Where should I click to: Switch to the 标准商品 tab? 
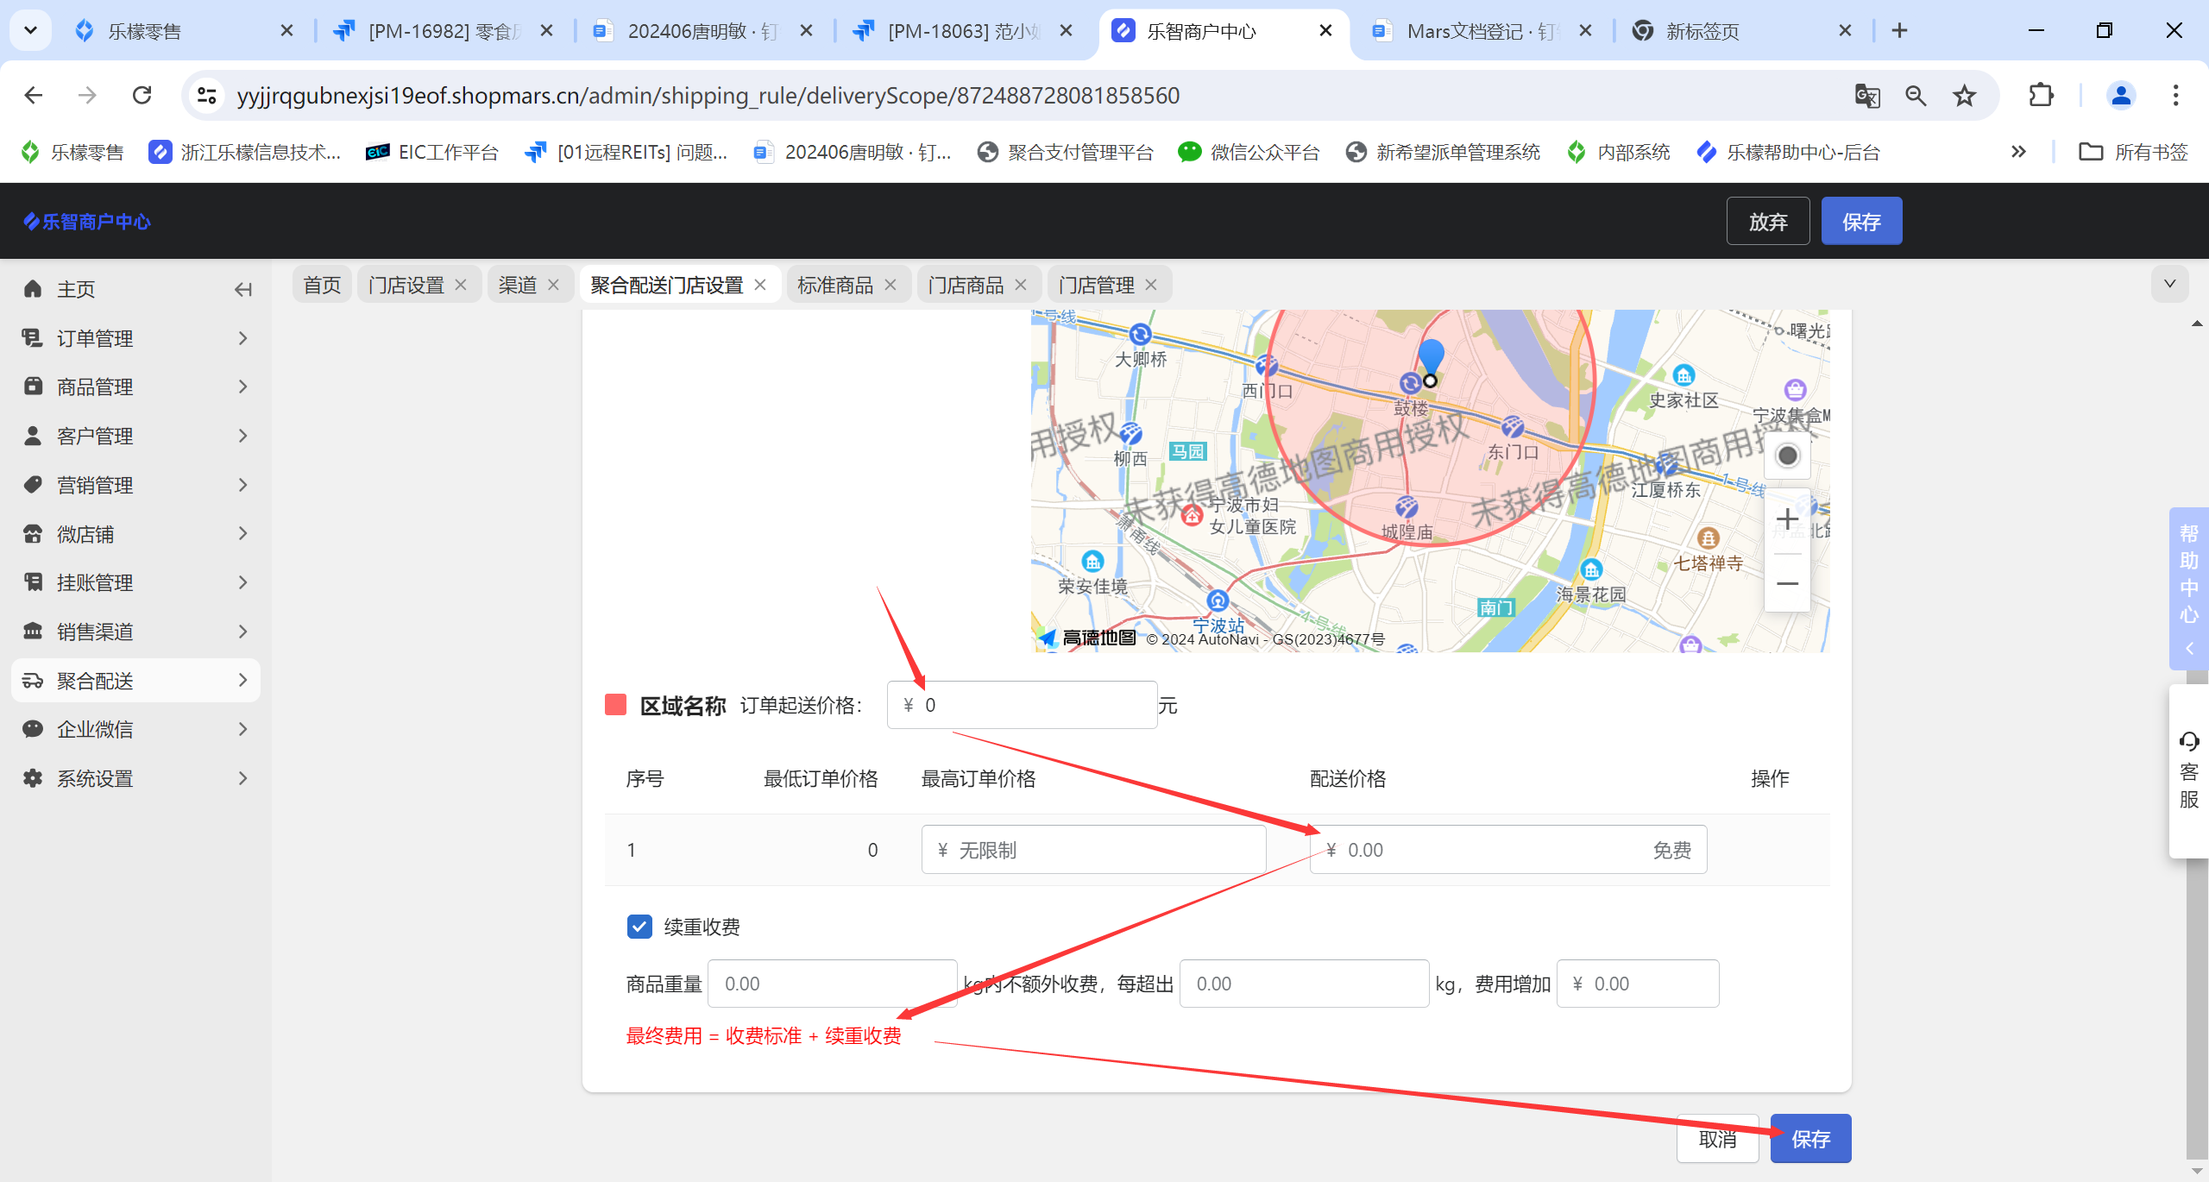click(x=834, y=285)
